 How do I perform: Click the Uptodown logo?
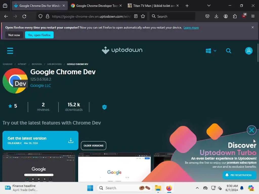(122, 50)
